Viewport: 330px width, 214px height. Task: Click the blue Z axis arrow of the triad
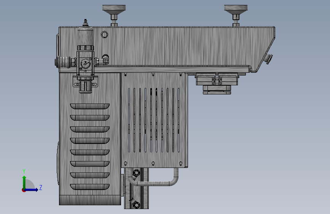(x=32, y=190)
